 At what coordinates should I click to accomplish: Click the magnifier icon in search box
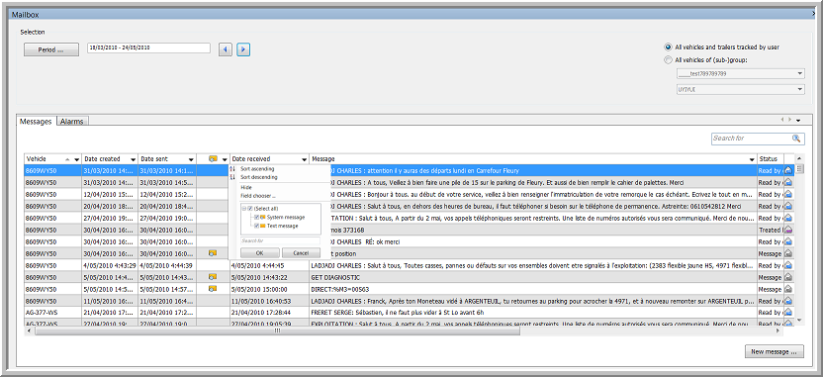(796, 139)
